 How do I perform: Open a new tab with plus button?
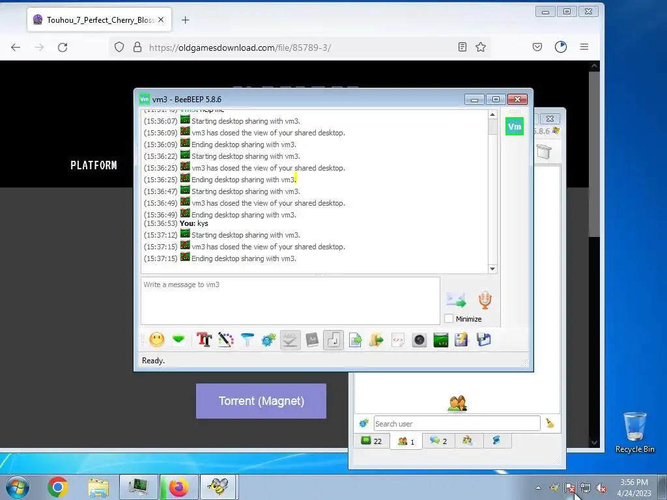(x=186, y=20)
